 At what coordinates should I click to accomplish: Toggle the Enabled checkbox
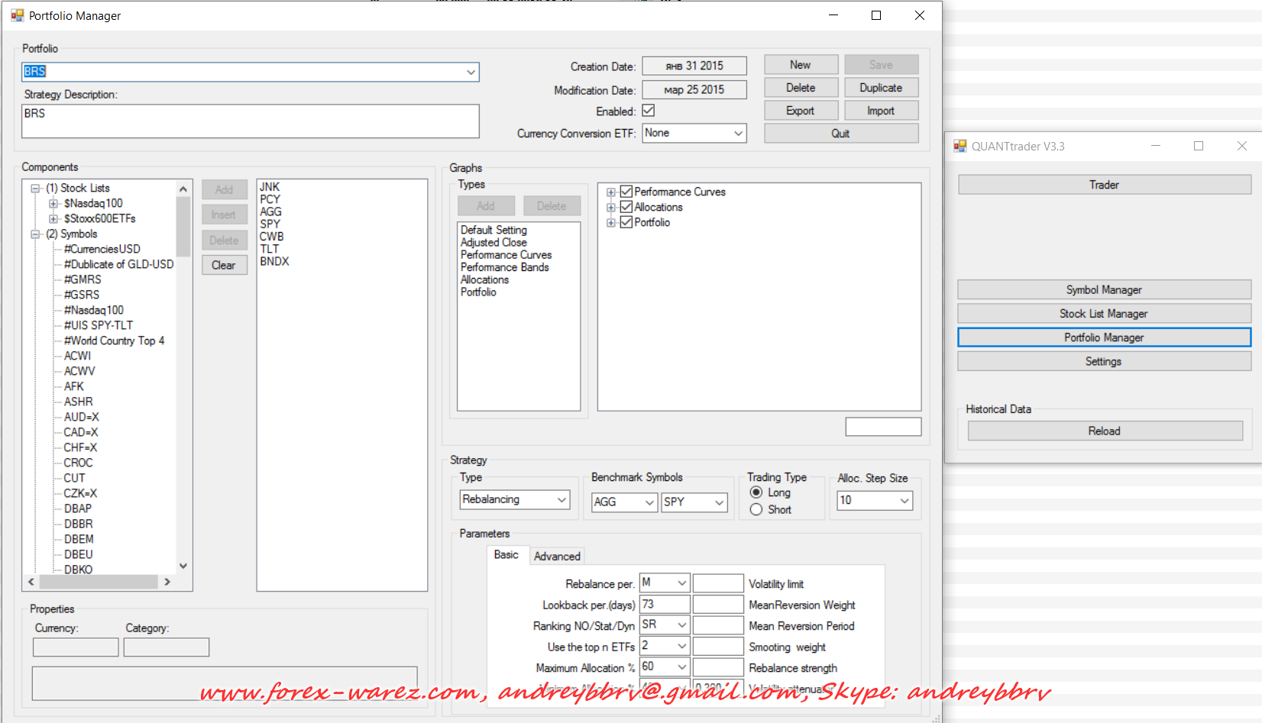(649, 111)
